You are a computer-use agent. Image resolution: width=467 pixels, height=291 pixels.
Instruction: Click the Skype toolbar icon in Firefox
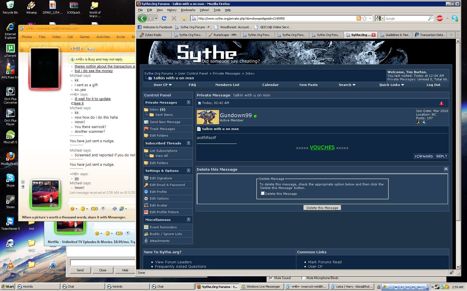click(455, 18)
